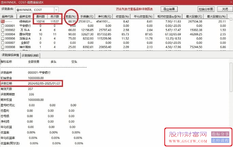Image resolution: width=233 pixels, height=147 pixels.
Task: Select the 综合统计 summary row name
Action: [25, 21]
